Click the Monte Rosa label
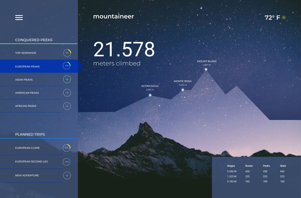 click(183, 81)
